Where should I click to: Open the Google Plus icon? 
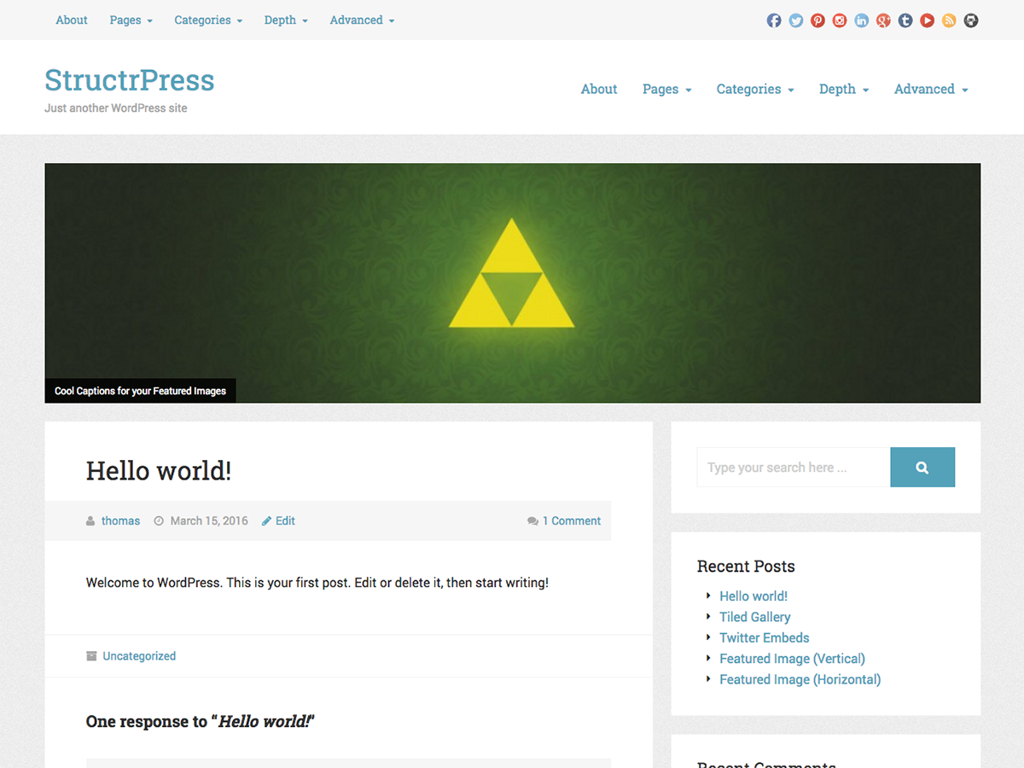click(x=883, y=20)
